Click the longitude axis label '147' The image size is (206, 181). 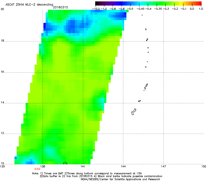pyautogui.click(x=163, y=167)
